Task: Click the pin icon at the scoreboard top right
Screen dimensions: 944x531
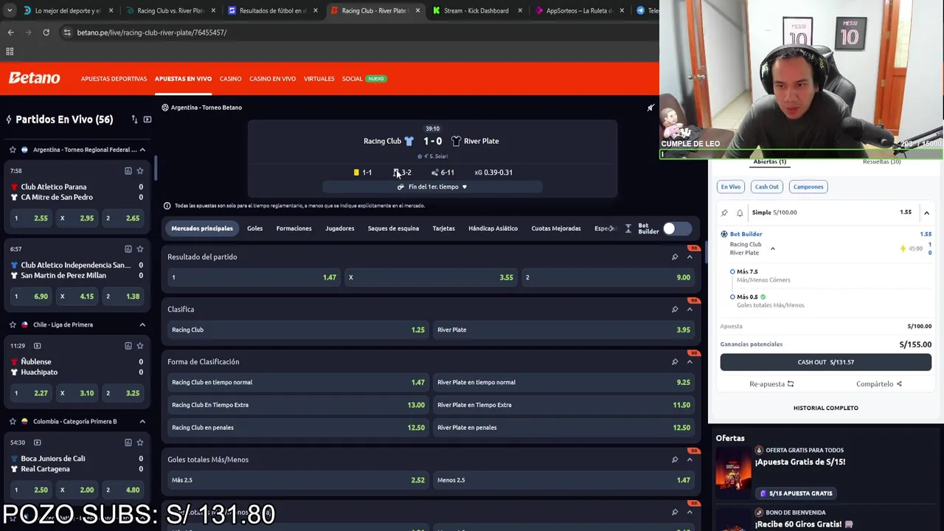Action: click(650, 108)
